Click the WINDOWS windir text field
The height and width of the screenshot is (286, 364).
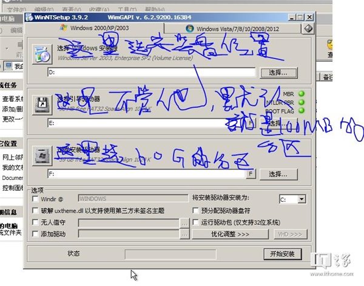click(133, 199)
